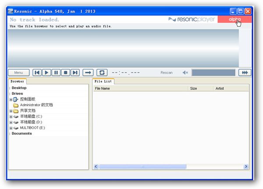263x189 pixels.
Task: Expand the 共享文档 folder node
Action: 11,111
